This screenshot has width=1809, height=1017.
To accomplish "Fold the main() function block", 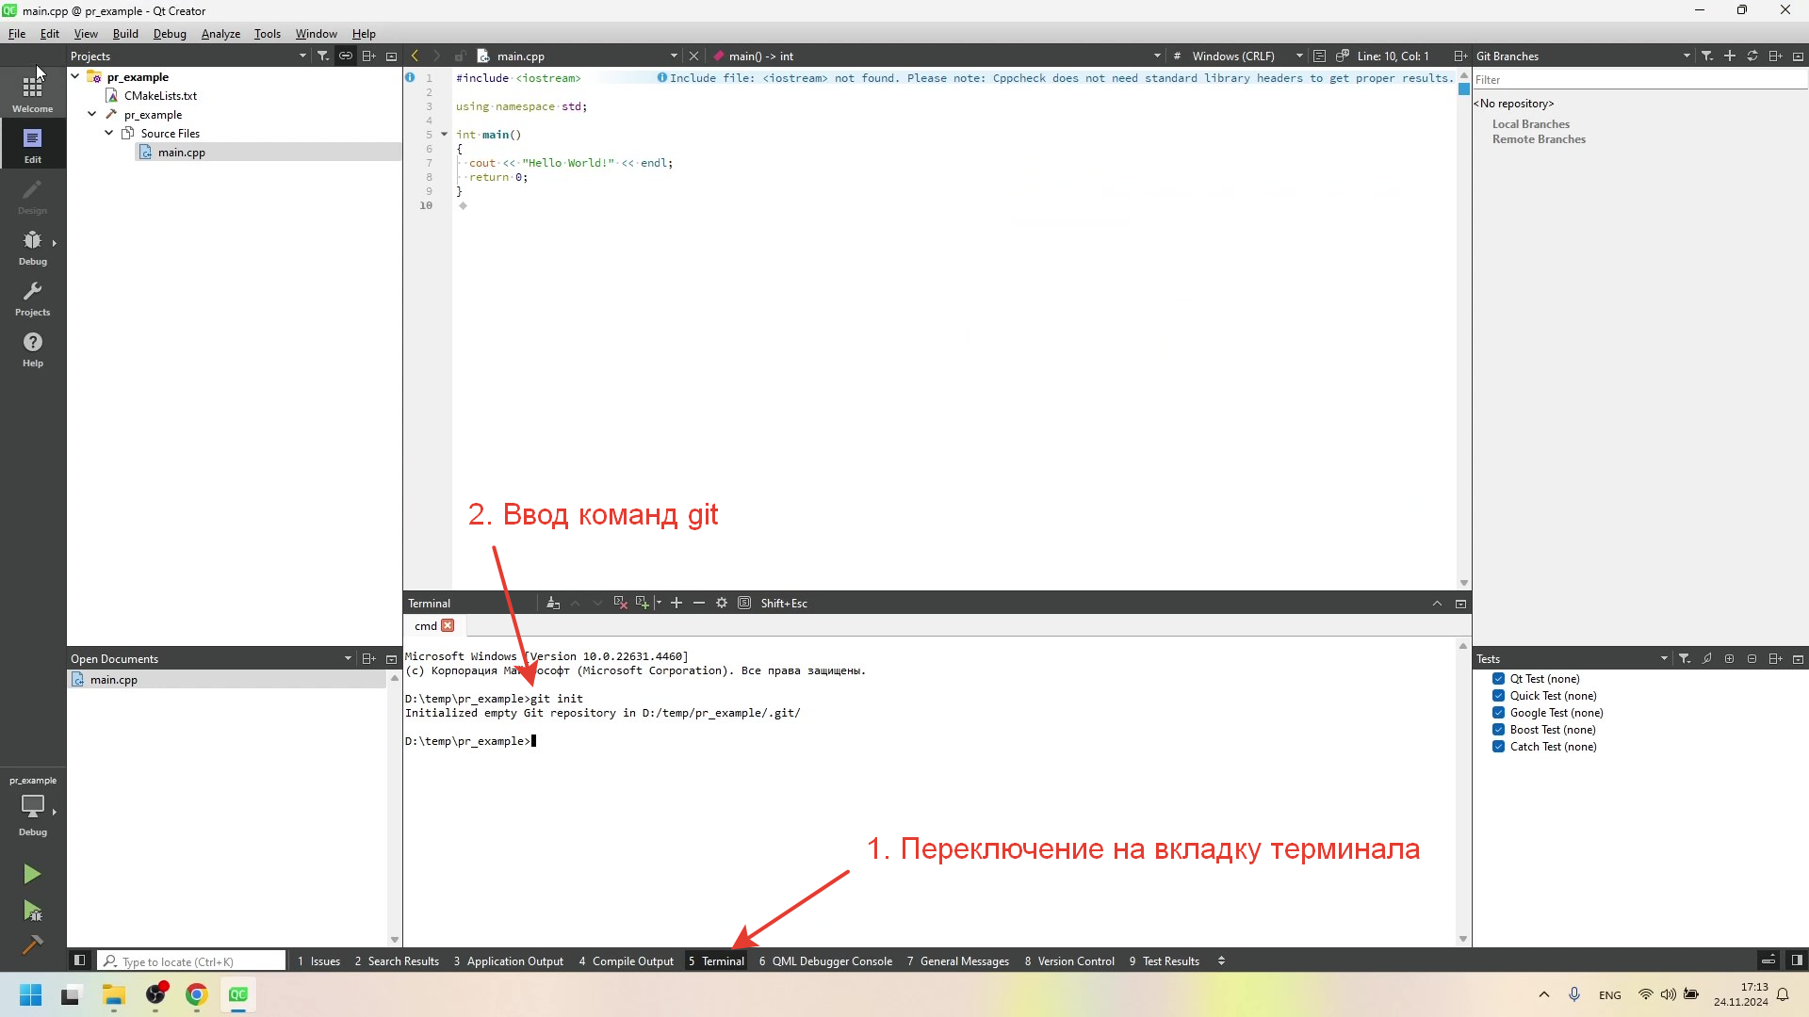I will [x=444, y=134].
